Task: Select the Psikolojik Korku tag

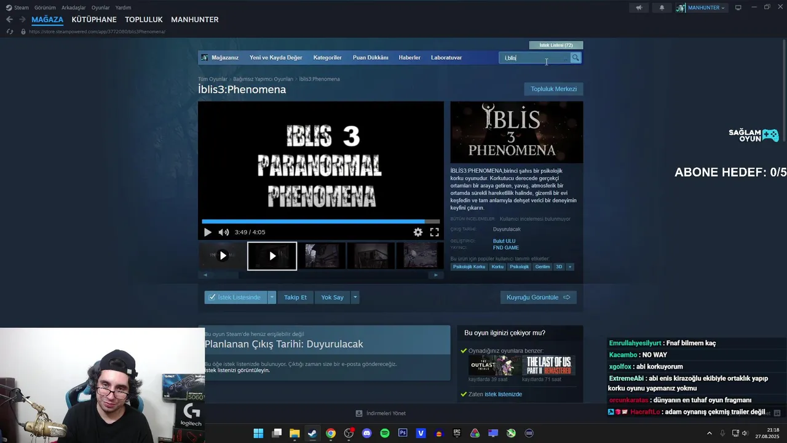Action: tap(470, 267)
